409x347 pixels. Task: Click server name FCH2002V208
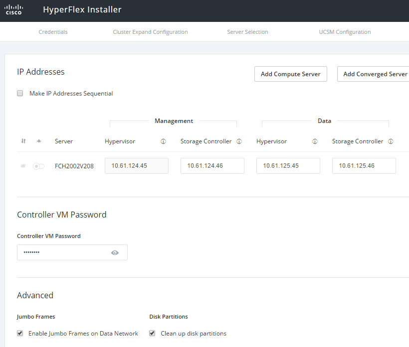coord(74,166)
